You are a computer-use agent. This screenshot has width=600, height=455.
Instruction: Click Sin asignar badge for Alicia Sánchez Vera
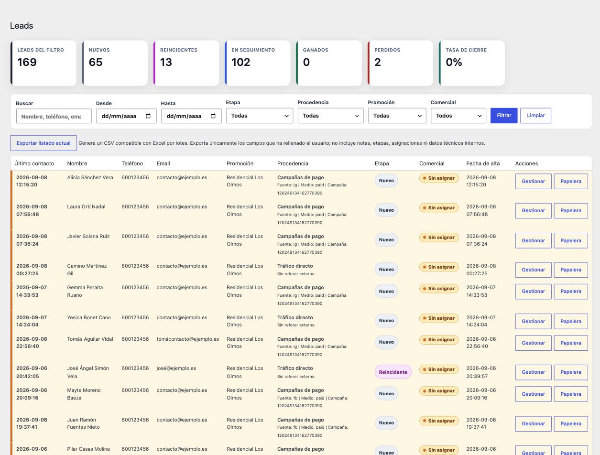439,178
